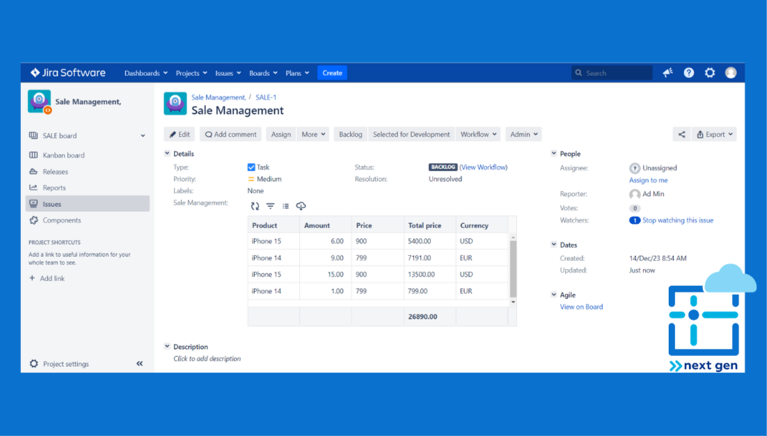Screen dimensions: 767x436
Task: Open the help question mark icon
Action: click(x=689, y=73)
